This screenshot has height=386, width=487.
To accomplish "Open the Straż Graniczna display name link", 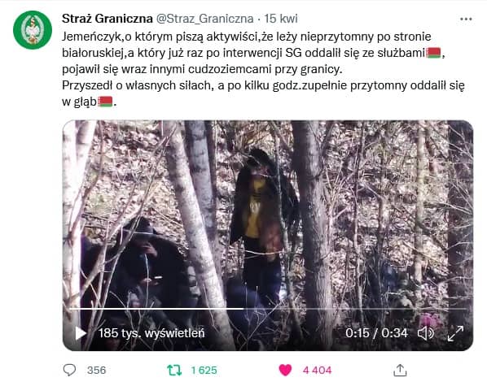I will (107, 19).
